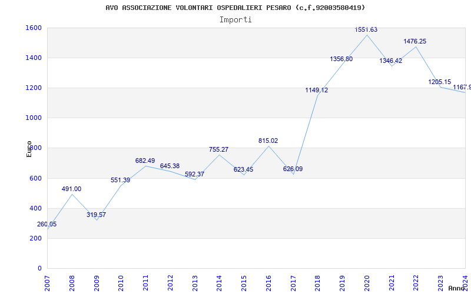Click the 2021 x-axis year label
This screenshot has width=471, height=294.
[392, 283]
